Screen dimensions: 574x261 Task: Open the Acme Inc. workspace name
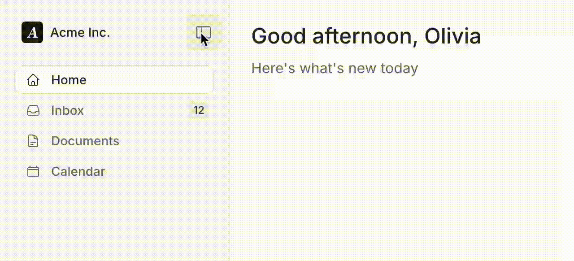[80, 33]
